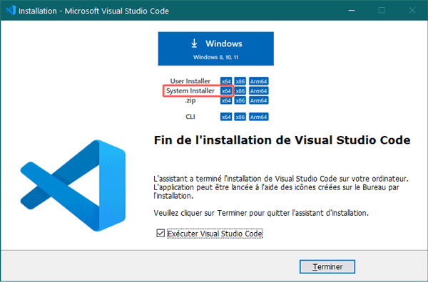Pick the .zip x64 download
Screen dimensions: 428x282
pos(226,100)
